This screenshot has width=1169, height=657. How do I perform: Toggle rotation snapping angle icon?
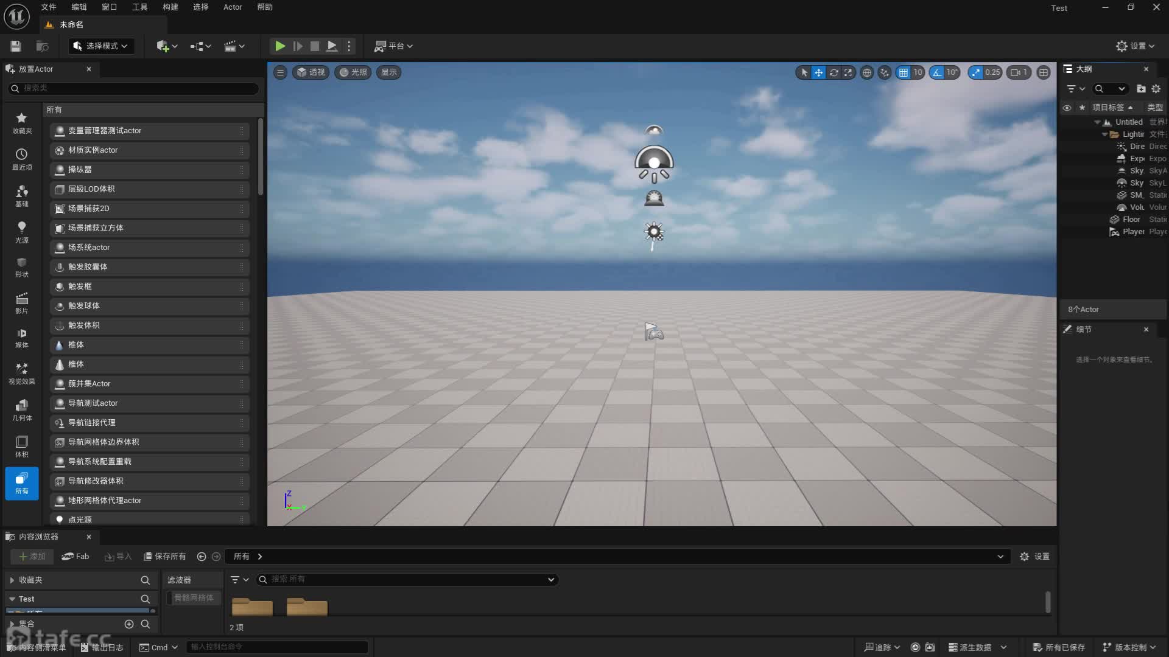(937, 72)
